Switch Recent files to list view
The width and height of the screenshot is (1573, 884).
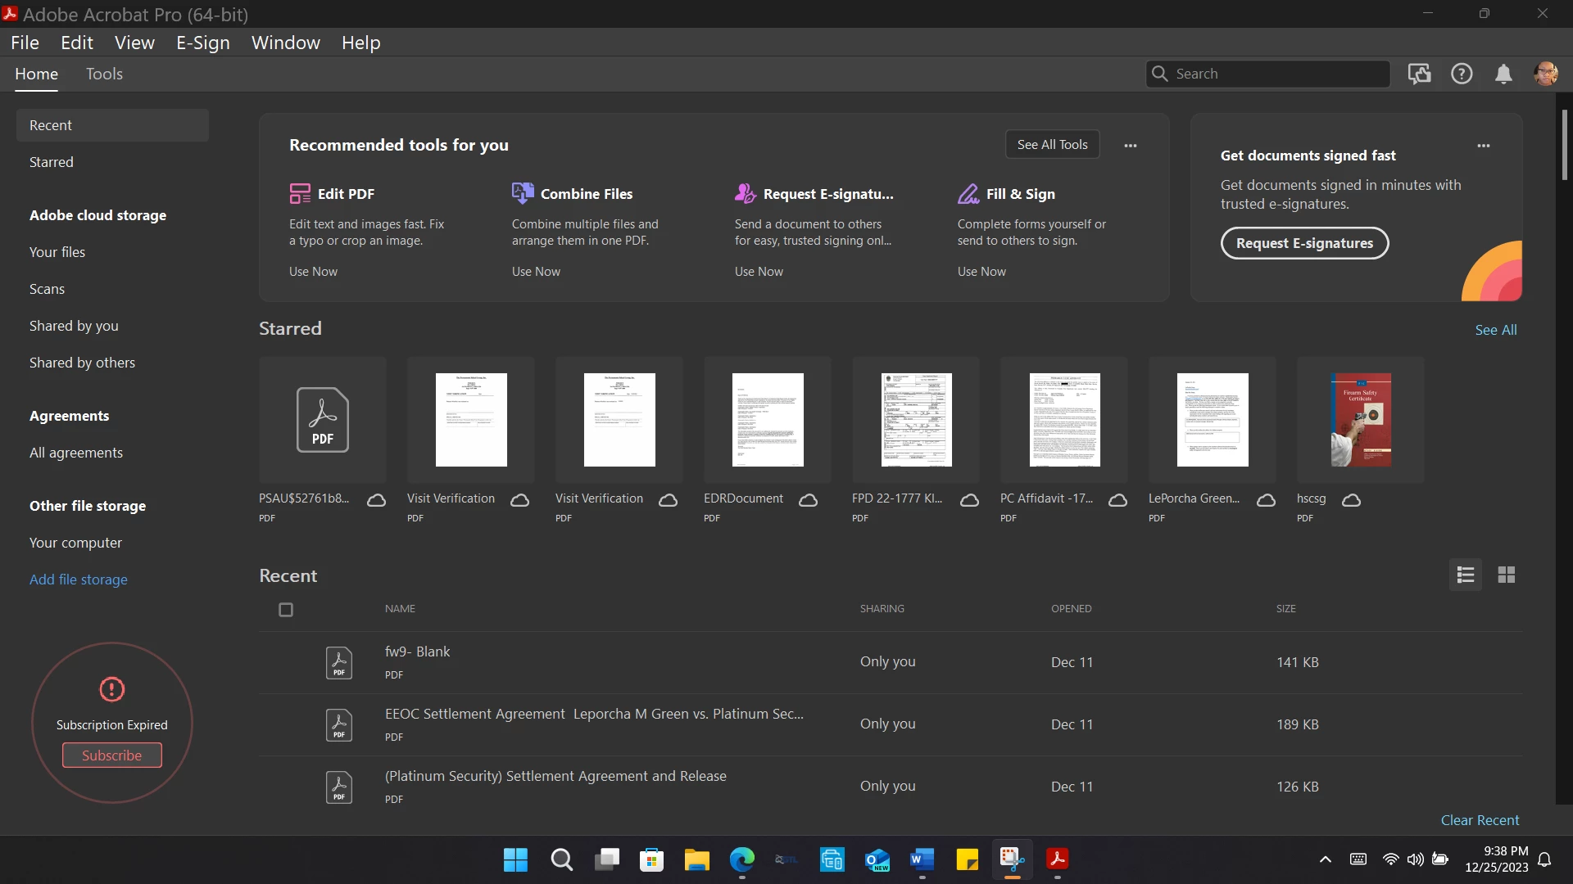tap(1466, 575)
